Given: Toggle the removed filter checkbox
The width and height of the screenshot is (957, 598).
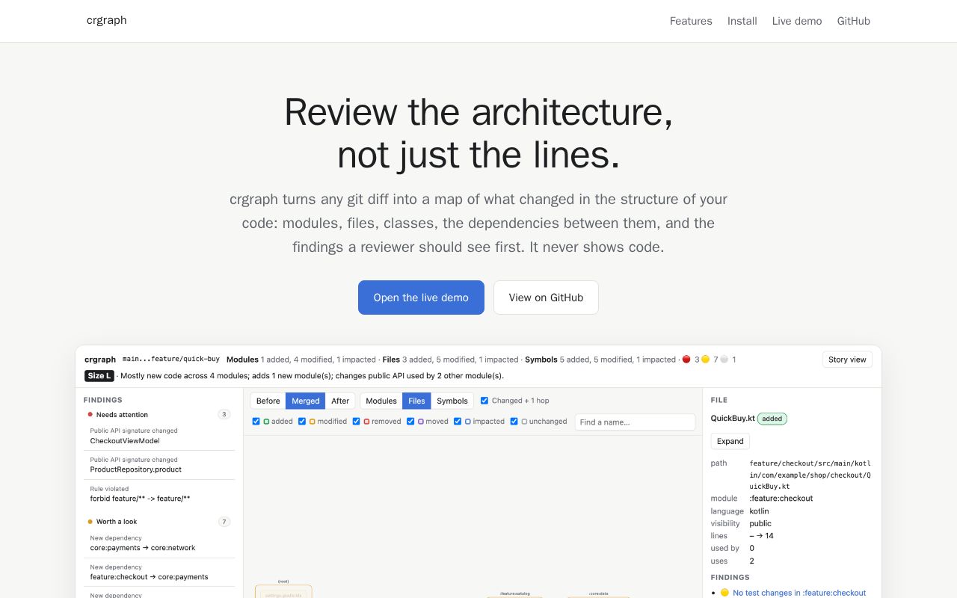Looking at the screenshot, I should point(357,422).
